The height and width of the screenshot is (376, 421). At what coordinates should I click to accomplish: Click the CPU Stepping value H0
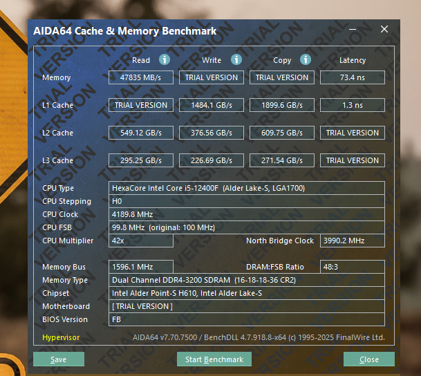coord(247,201)
